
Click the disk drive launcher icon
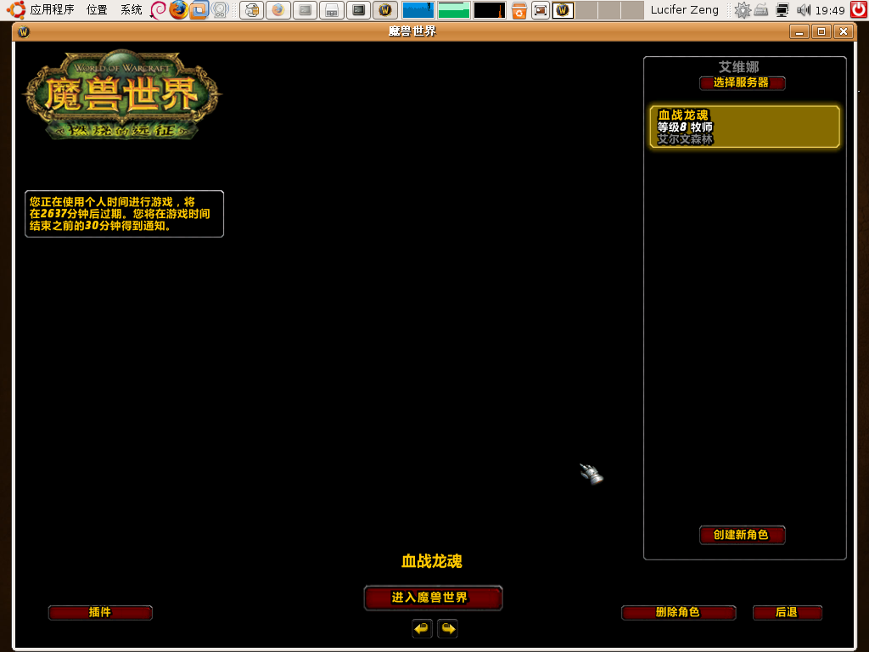[x=220, y=9]
